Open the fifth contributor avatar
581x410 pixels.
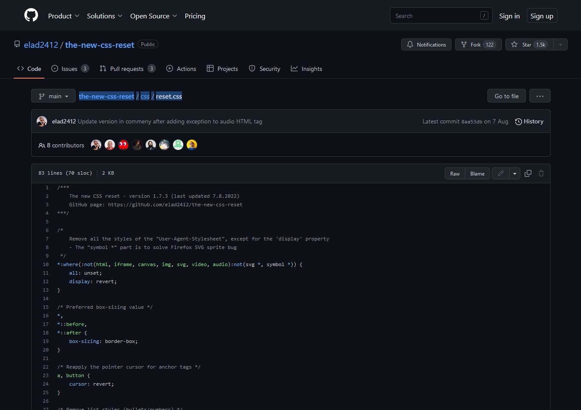[151, 145]
